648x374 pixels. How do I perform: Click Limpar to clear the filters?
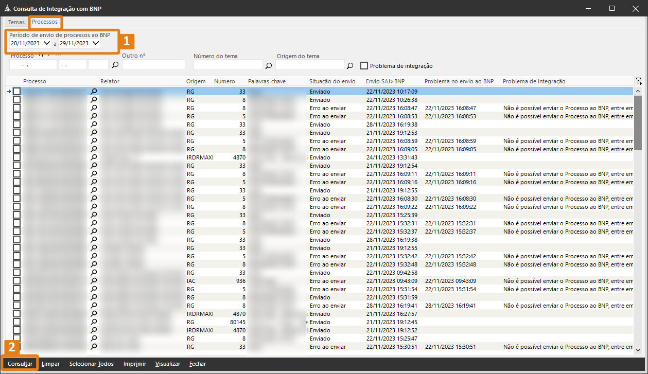point(50,364)
